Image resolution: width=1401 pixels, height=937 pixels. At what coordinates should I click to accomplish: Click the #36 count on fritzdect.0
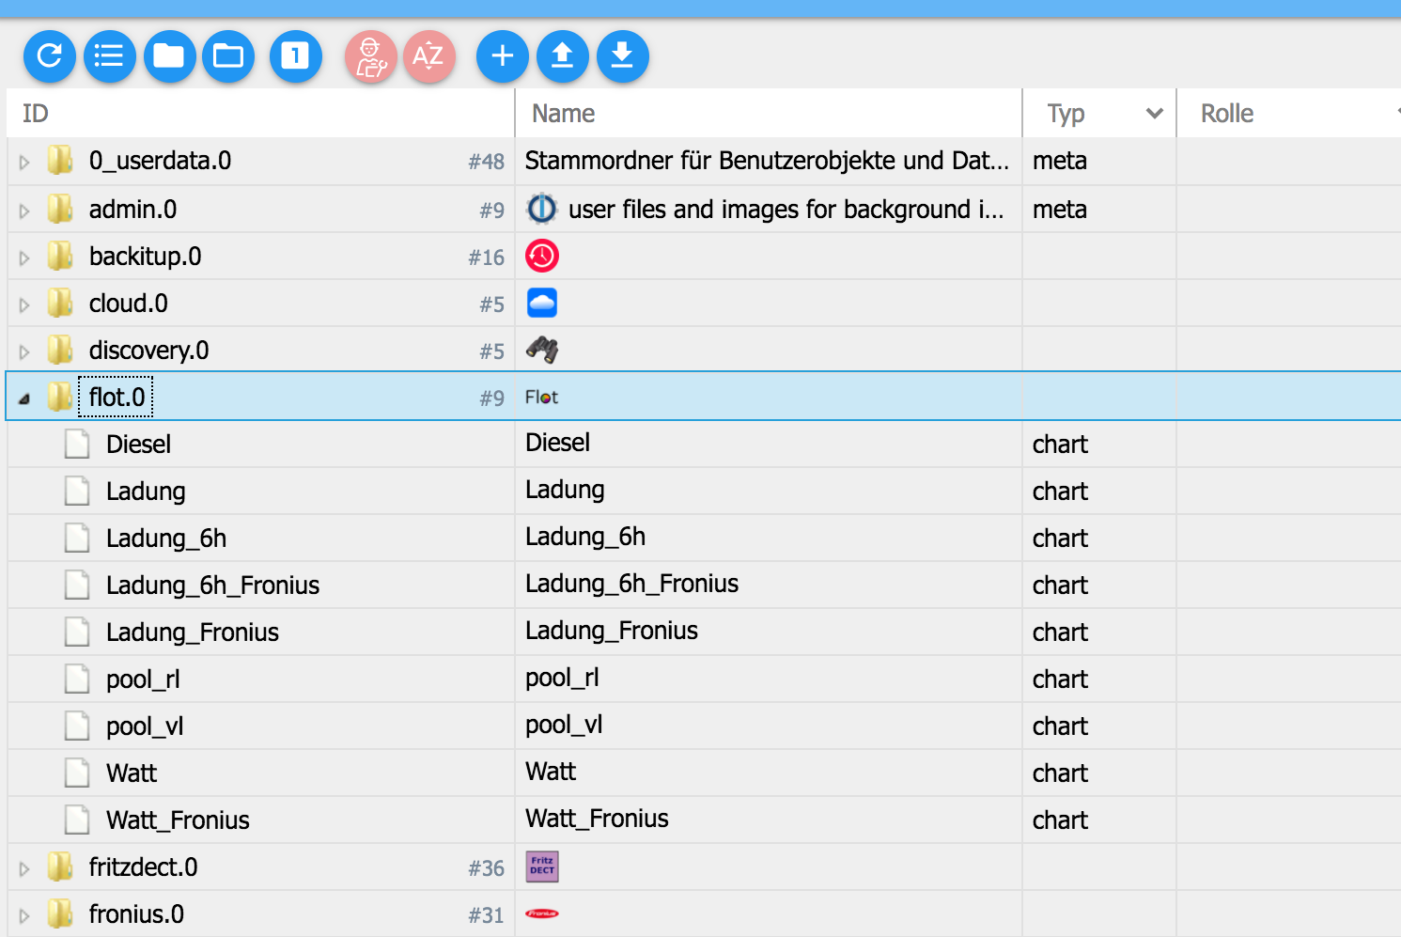(486, 868)
